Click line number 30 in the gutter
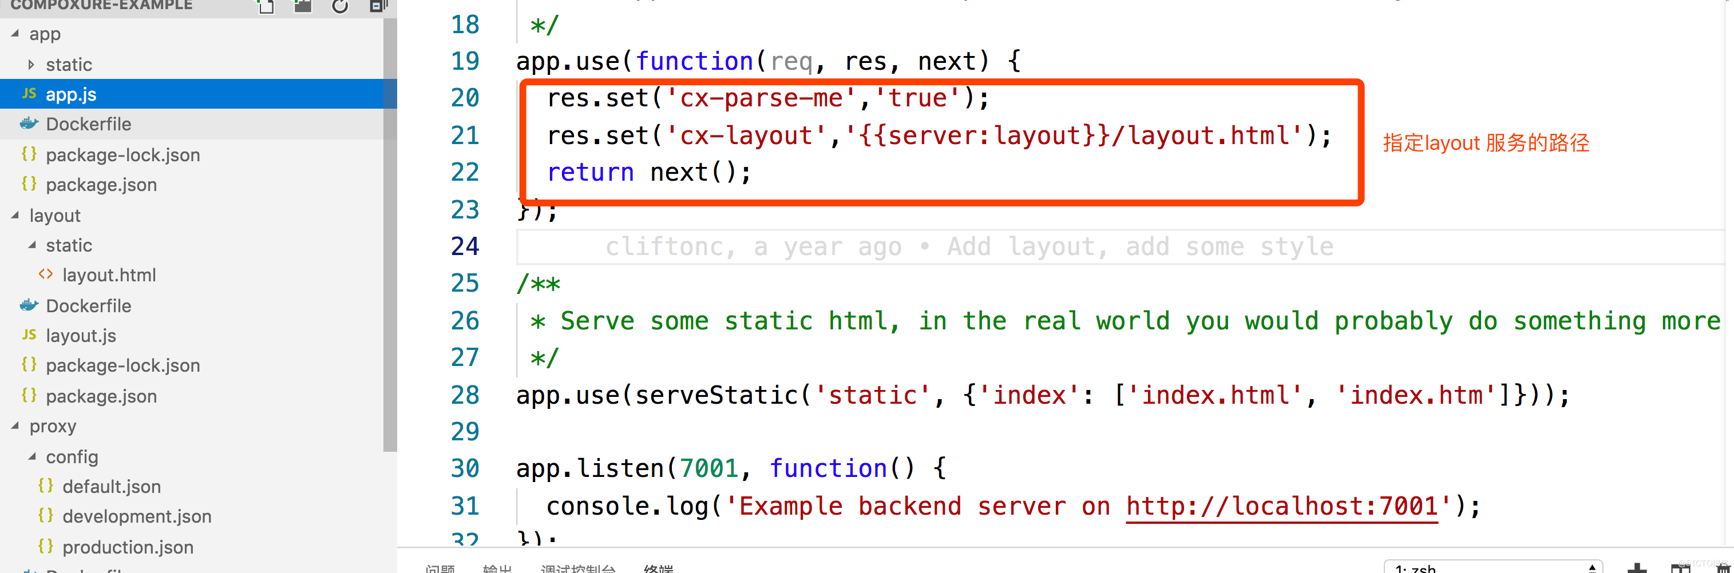The image size is (1734, 573). [x=465, y=469]
